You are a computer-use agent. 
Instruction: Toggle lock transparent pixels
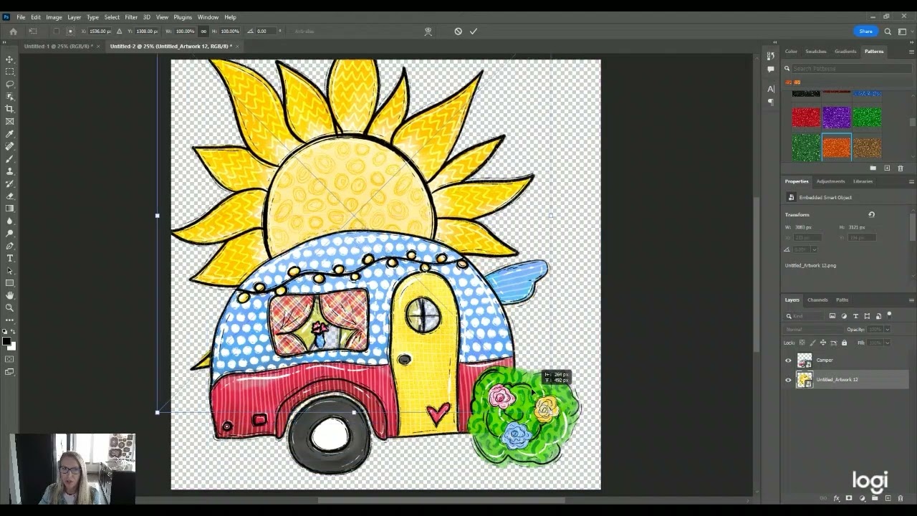(802, 343)
